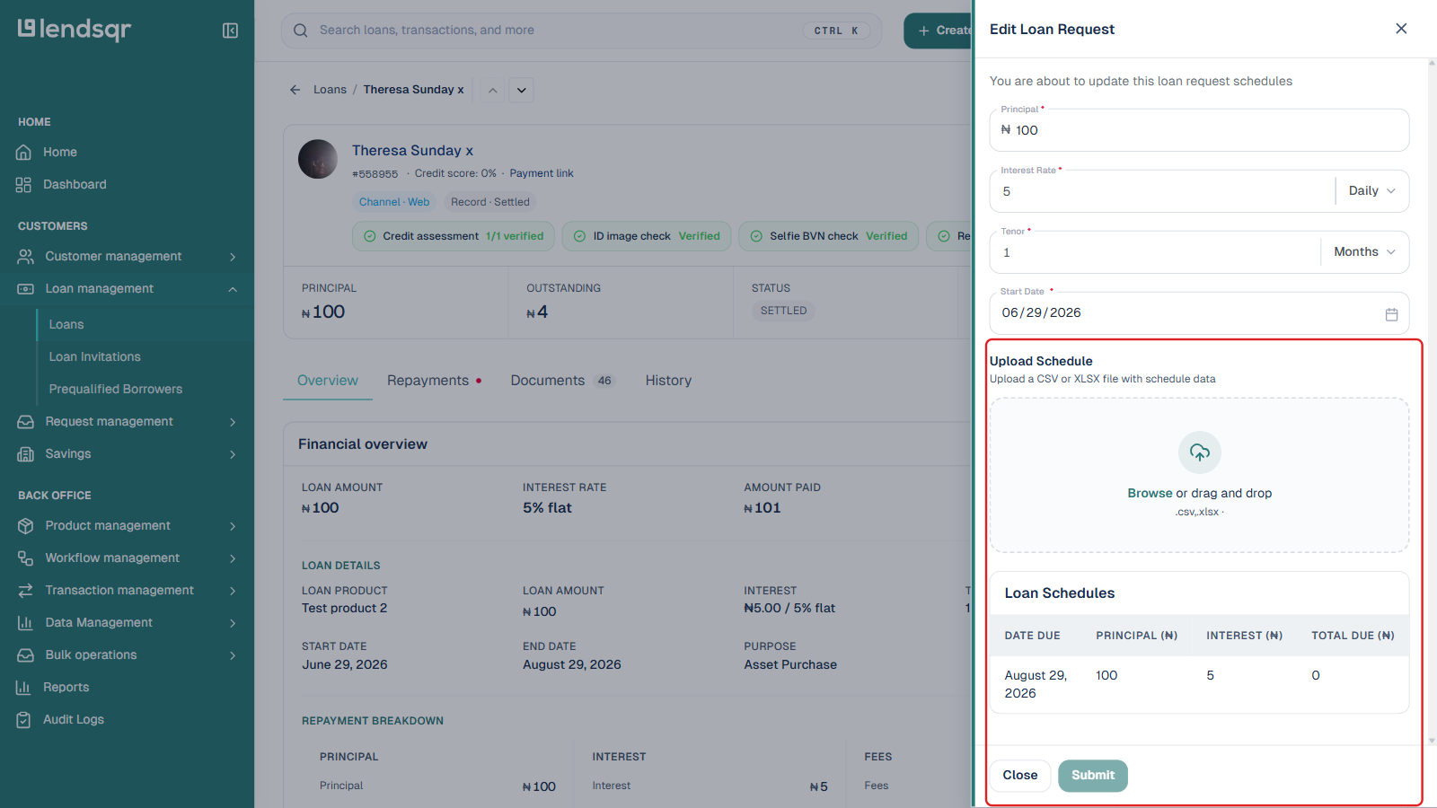
Task: Click the Browse link to upload
Action: [x=1150, y=493]
